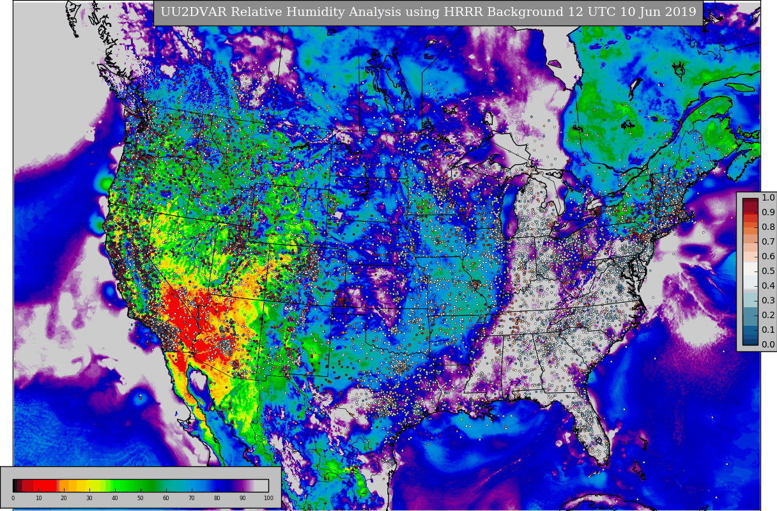Click the 90 tick on humidity colorbar
This screenshot has width=777, height=511.
click(x=243, y=498)
